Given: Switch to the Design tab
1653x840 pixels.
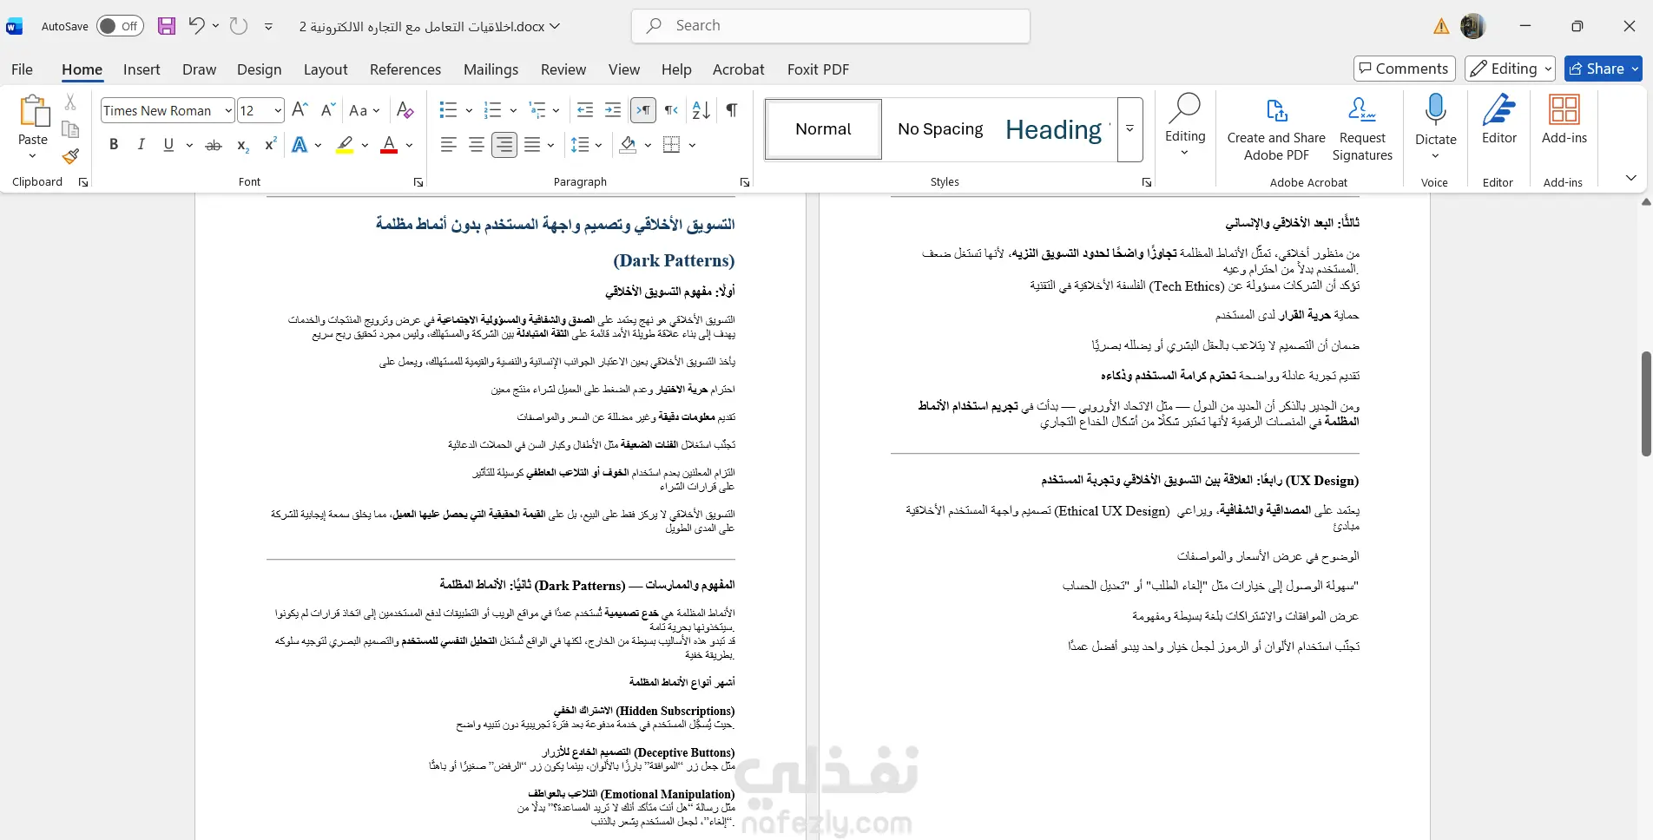Looking at the screenshot, I should [x=259, y=69].
